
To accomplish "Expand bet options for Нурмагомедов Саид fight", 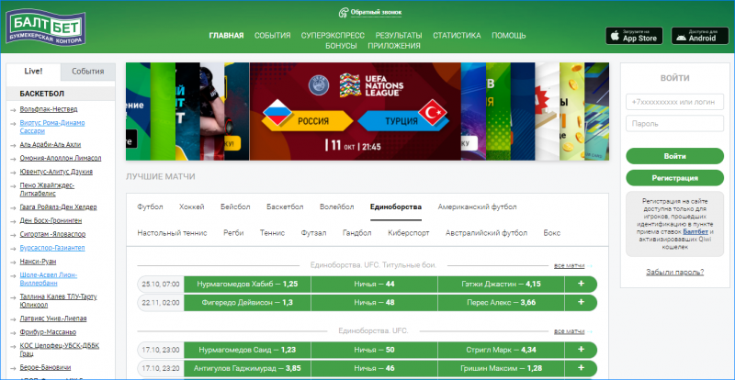I will coord(582,350).
